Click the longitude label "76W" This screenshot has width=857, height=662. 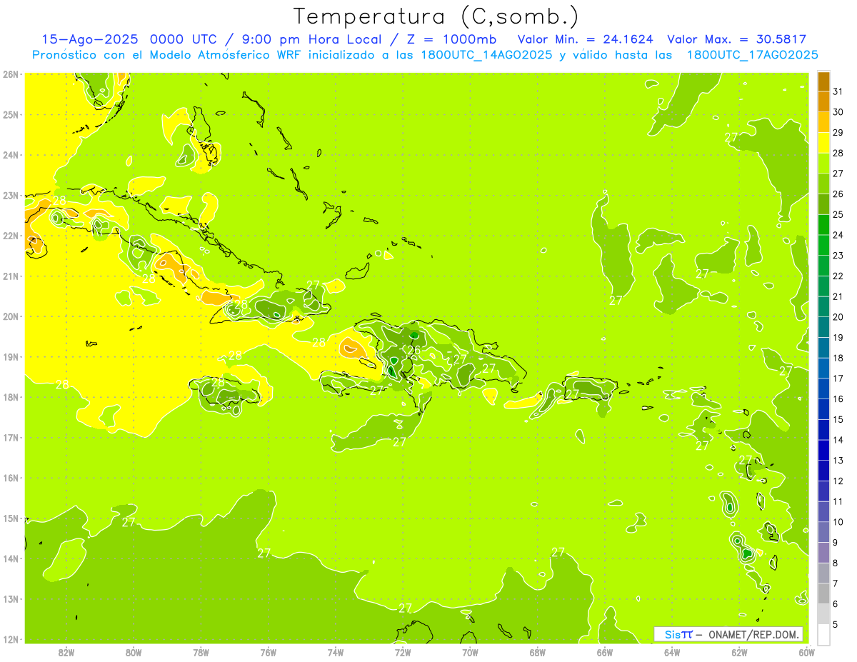click(268, 652)
